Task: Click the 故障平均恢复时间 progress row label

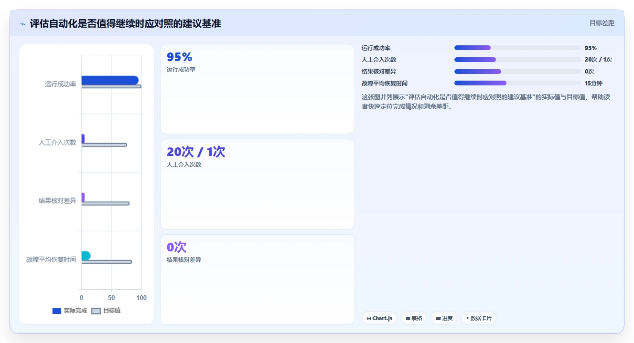Action: point(385,83)
